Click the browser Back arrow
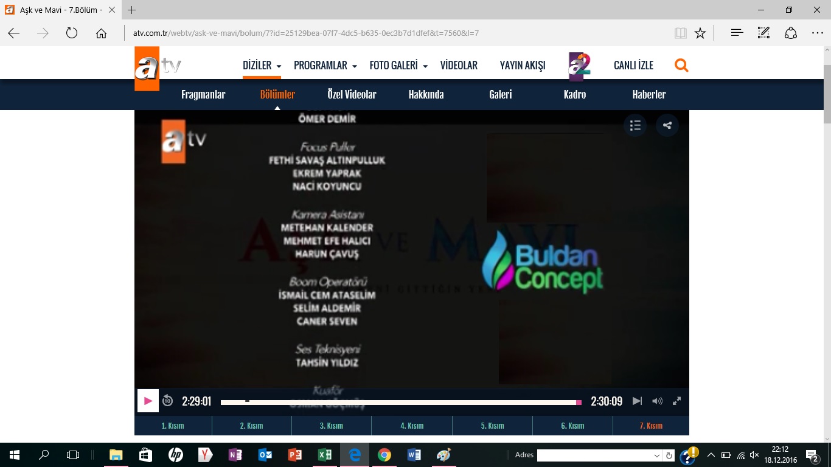The width and height of the screenshot is (831, 467). (13, 33)
